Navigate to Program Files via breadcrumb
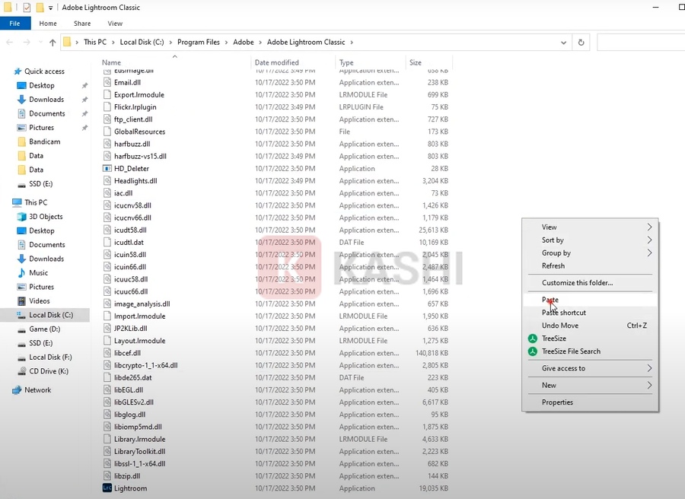The width and height of the screenshot is (685, 499). (198, 42)
